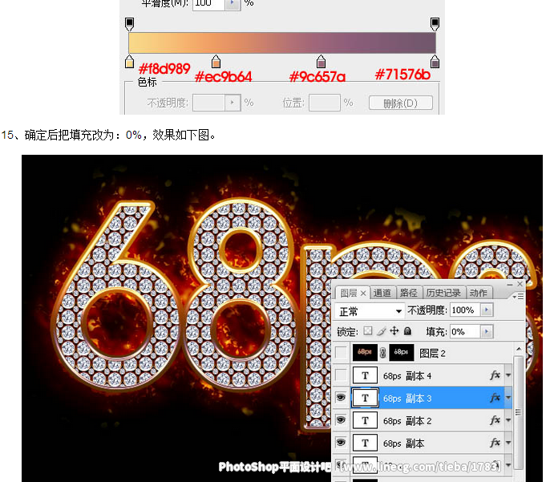This screenshot has height=482, width=546.
Task: Hide the 68ps 副本 3 layer
Action: [342, 398]
